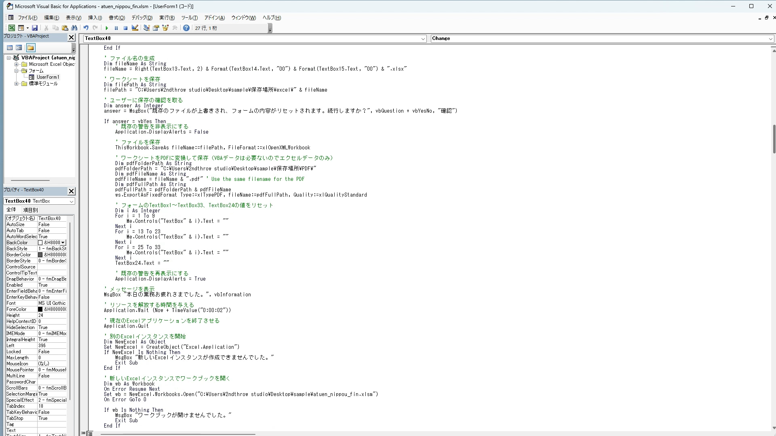The width and height of the screenshot is (776, 436).
Task: Open the ファイル(F) menu
Action: (x=27, y=18)
